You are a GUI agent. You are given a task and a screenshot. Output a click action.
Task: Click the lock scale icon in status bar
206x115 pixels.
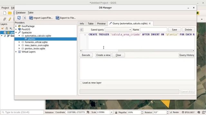[116, 112]
